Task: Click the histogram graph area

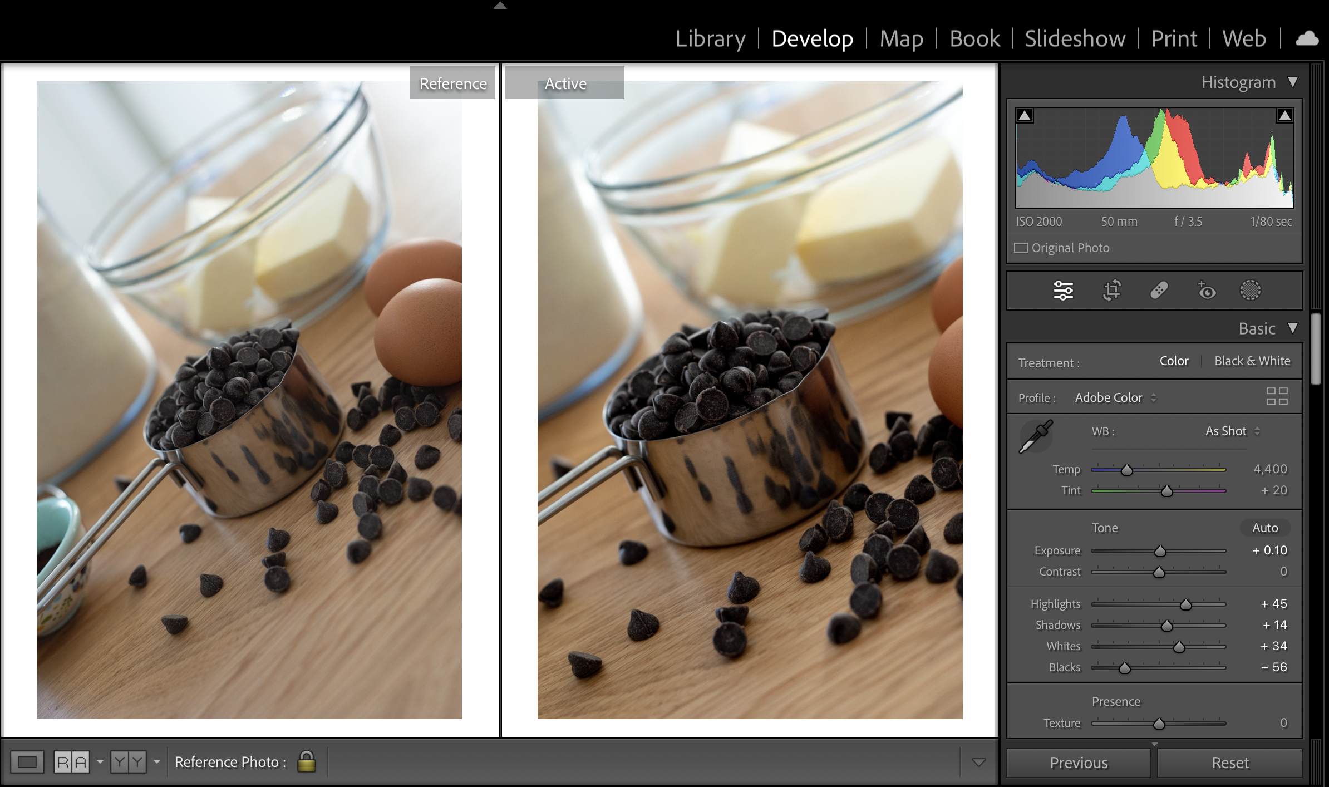Action: coord(1155,158)
